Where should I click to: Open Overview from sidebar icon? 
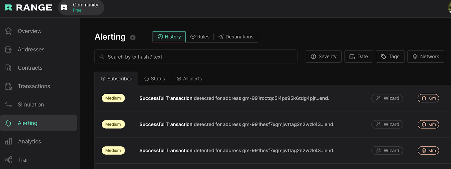coord(8,31)
